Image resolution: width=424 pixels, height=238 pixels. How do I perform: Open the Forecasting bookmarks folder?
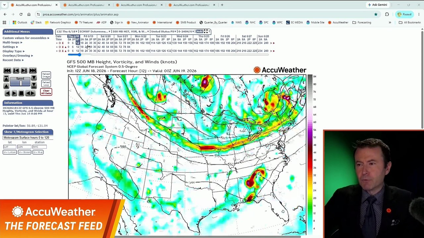(362, 22)
